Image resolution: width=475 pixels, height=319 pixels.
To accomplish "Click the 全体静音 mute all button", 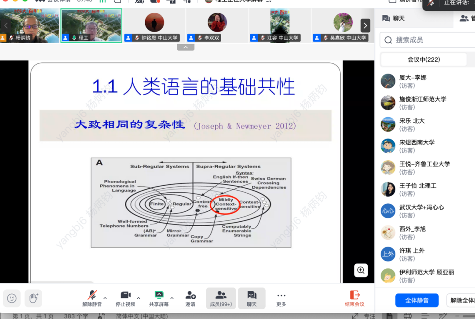I will (x=417, y=301).
